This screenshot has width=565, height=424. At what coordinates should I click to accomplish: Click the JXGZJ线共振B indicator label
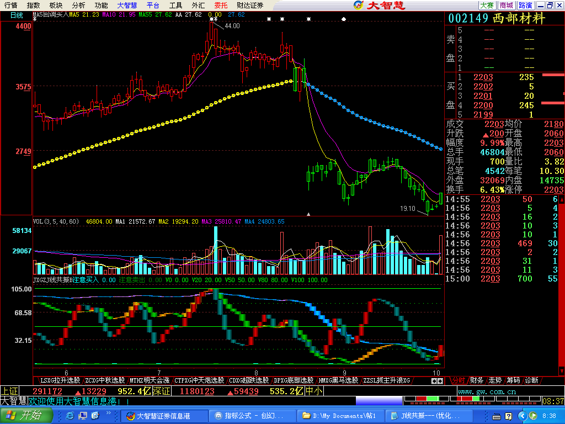click(52, 280)
